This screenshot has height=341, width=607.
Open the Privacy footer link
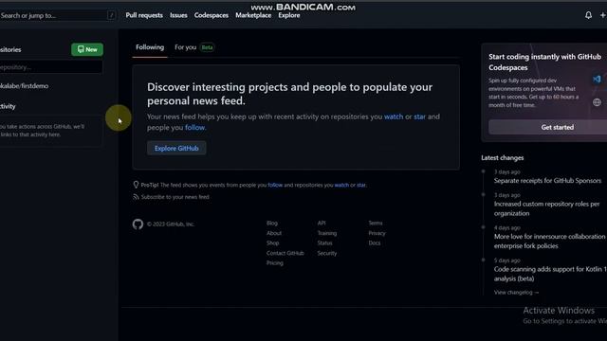tap(377, 233)
